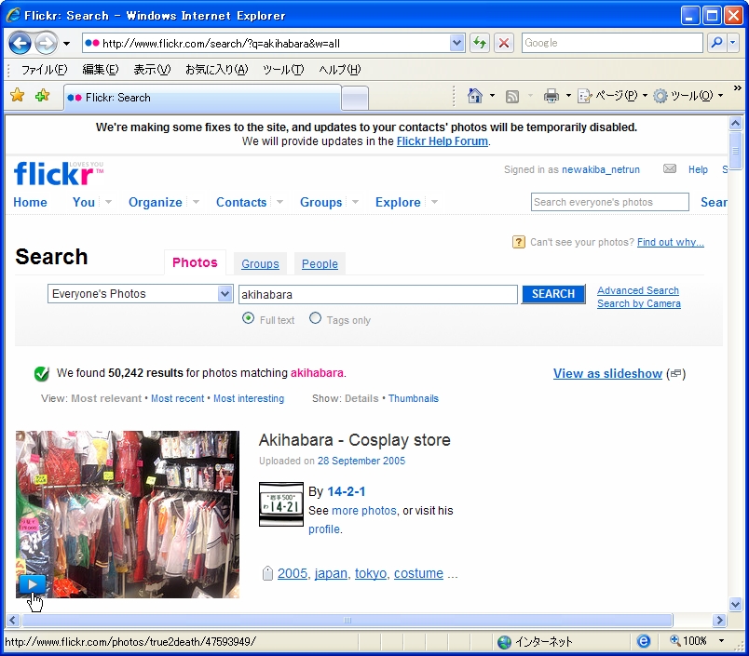The width and height of the screenshot is (749, 656).
Task: Click View as slideshow link
Action: click(607, 373)
